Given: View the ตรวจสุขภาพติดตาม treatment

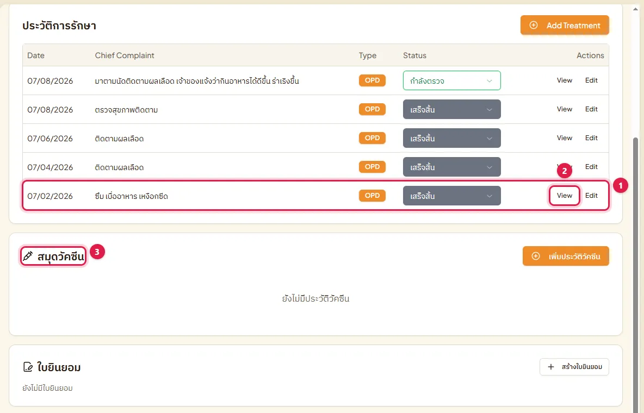Looking at the screenshot, I should point(565,109).
